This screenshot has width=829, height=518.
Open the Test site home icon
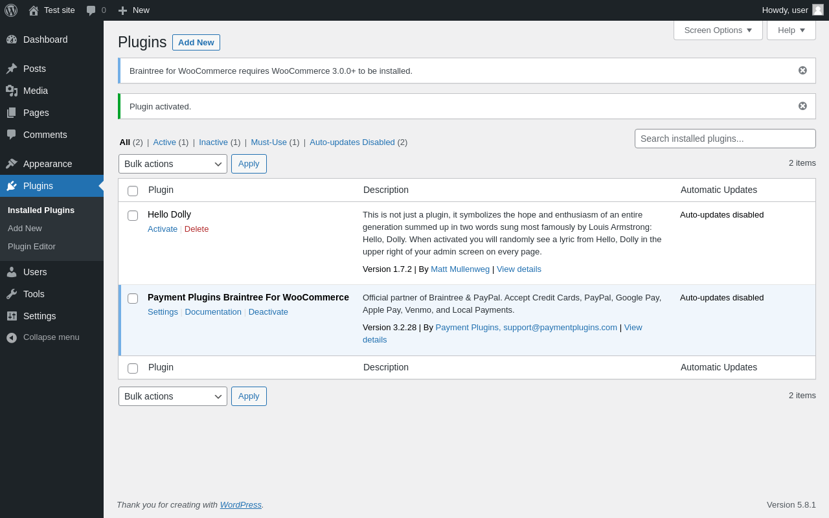pyautogui.click(x=34, y=10)
